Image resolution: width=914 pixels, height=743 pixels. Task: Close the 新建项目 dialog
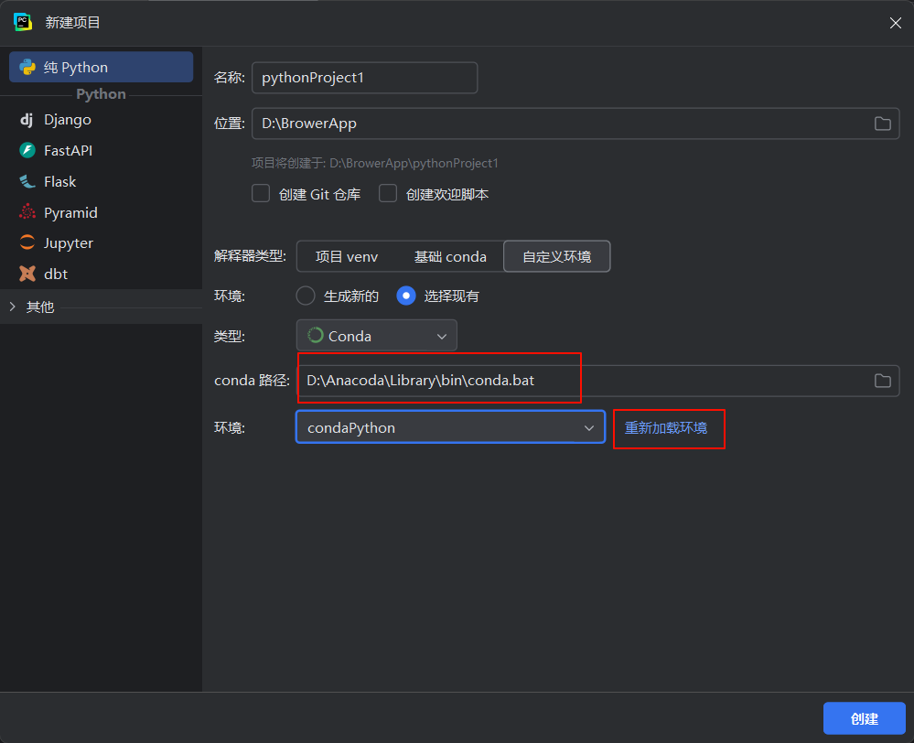pyautogui.click(x=896, y=23)
